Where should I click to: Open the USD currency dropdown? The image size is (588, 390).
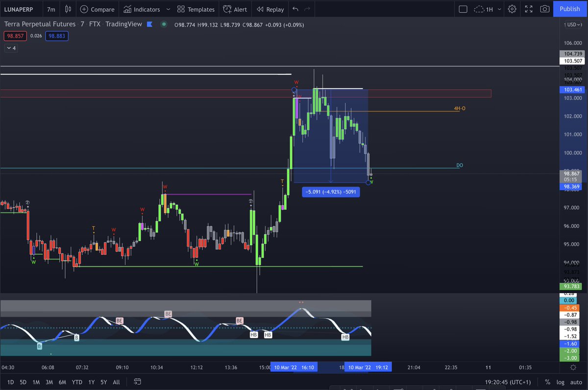click(x=573, y=24)
